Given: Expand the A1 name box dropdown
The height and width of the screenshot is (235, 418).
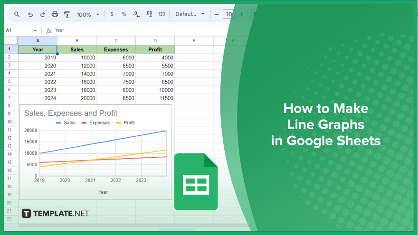Looking at the screenshot, I should 35,30.
